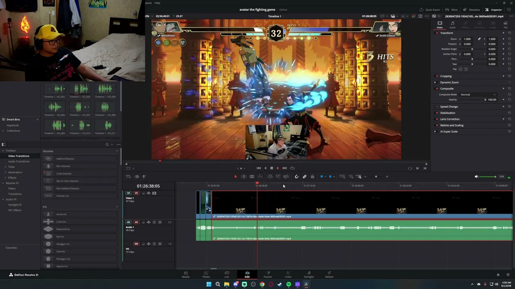Adjust the Opacity slider in Inspector

[x=472, y=100]
